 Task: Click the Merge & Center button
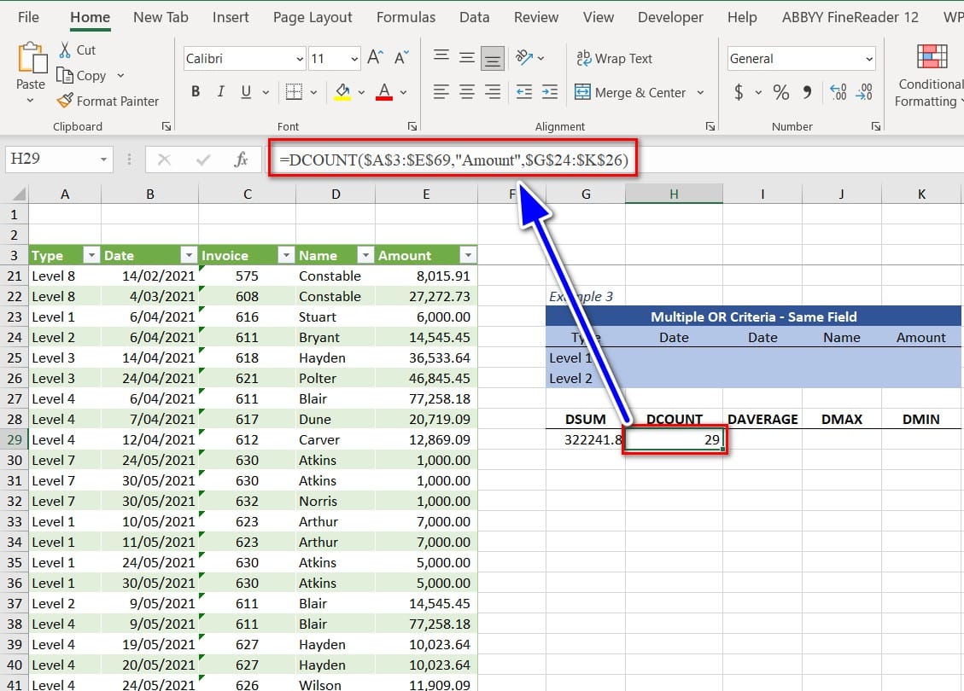(630, 92)
